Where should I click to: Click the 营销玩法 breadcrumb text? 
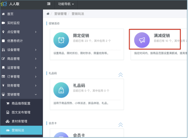[78, 14]
